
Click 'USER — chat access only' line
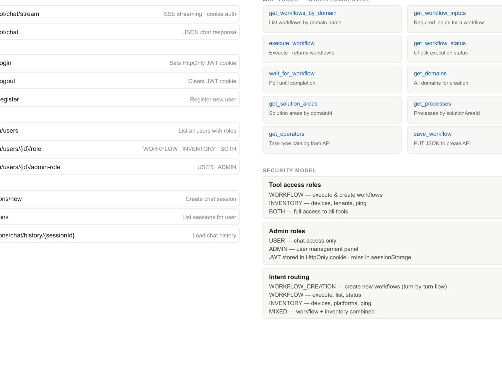point(303,241)
